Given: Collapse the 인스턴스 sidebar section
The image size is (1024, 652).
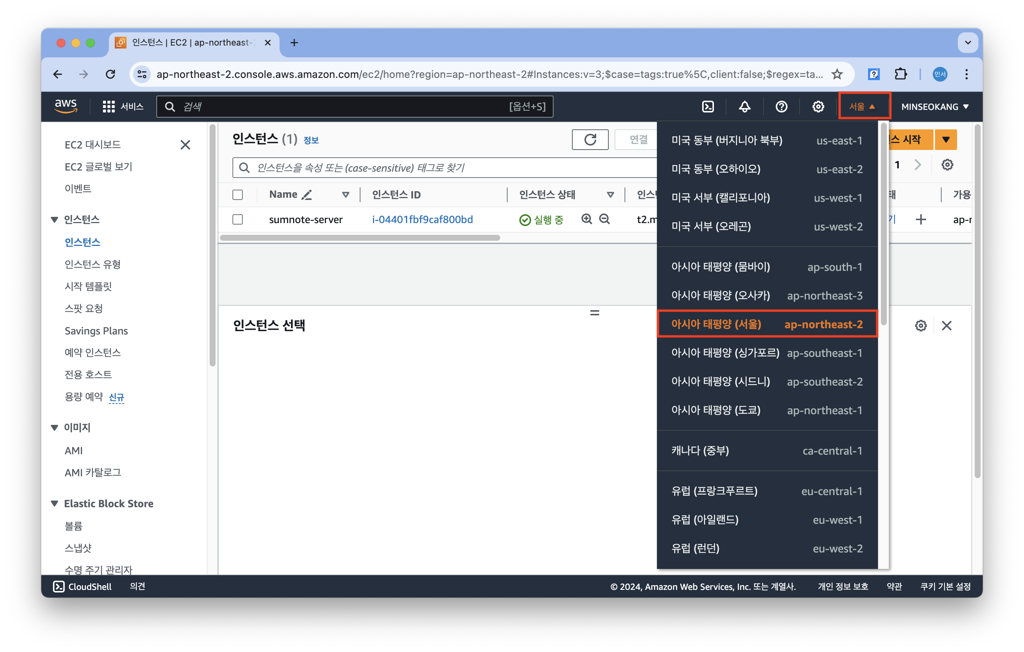Looking at the screenshot, I should tap(54, 219).
